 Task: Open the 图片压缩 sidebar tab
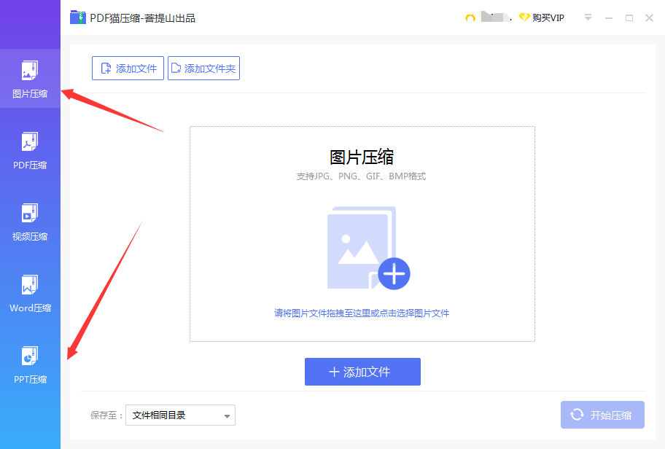click(x=30, y=79)
